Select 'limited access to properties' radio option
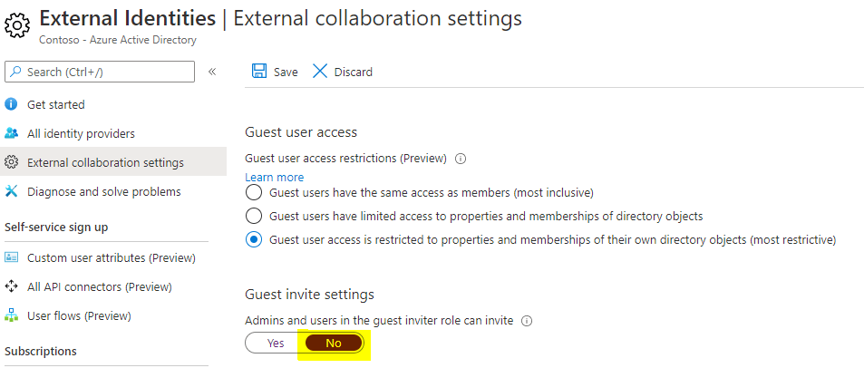864x368 pixels. point(255,217)
